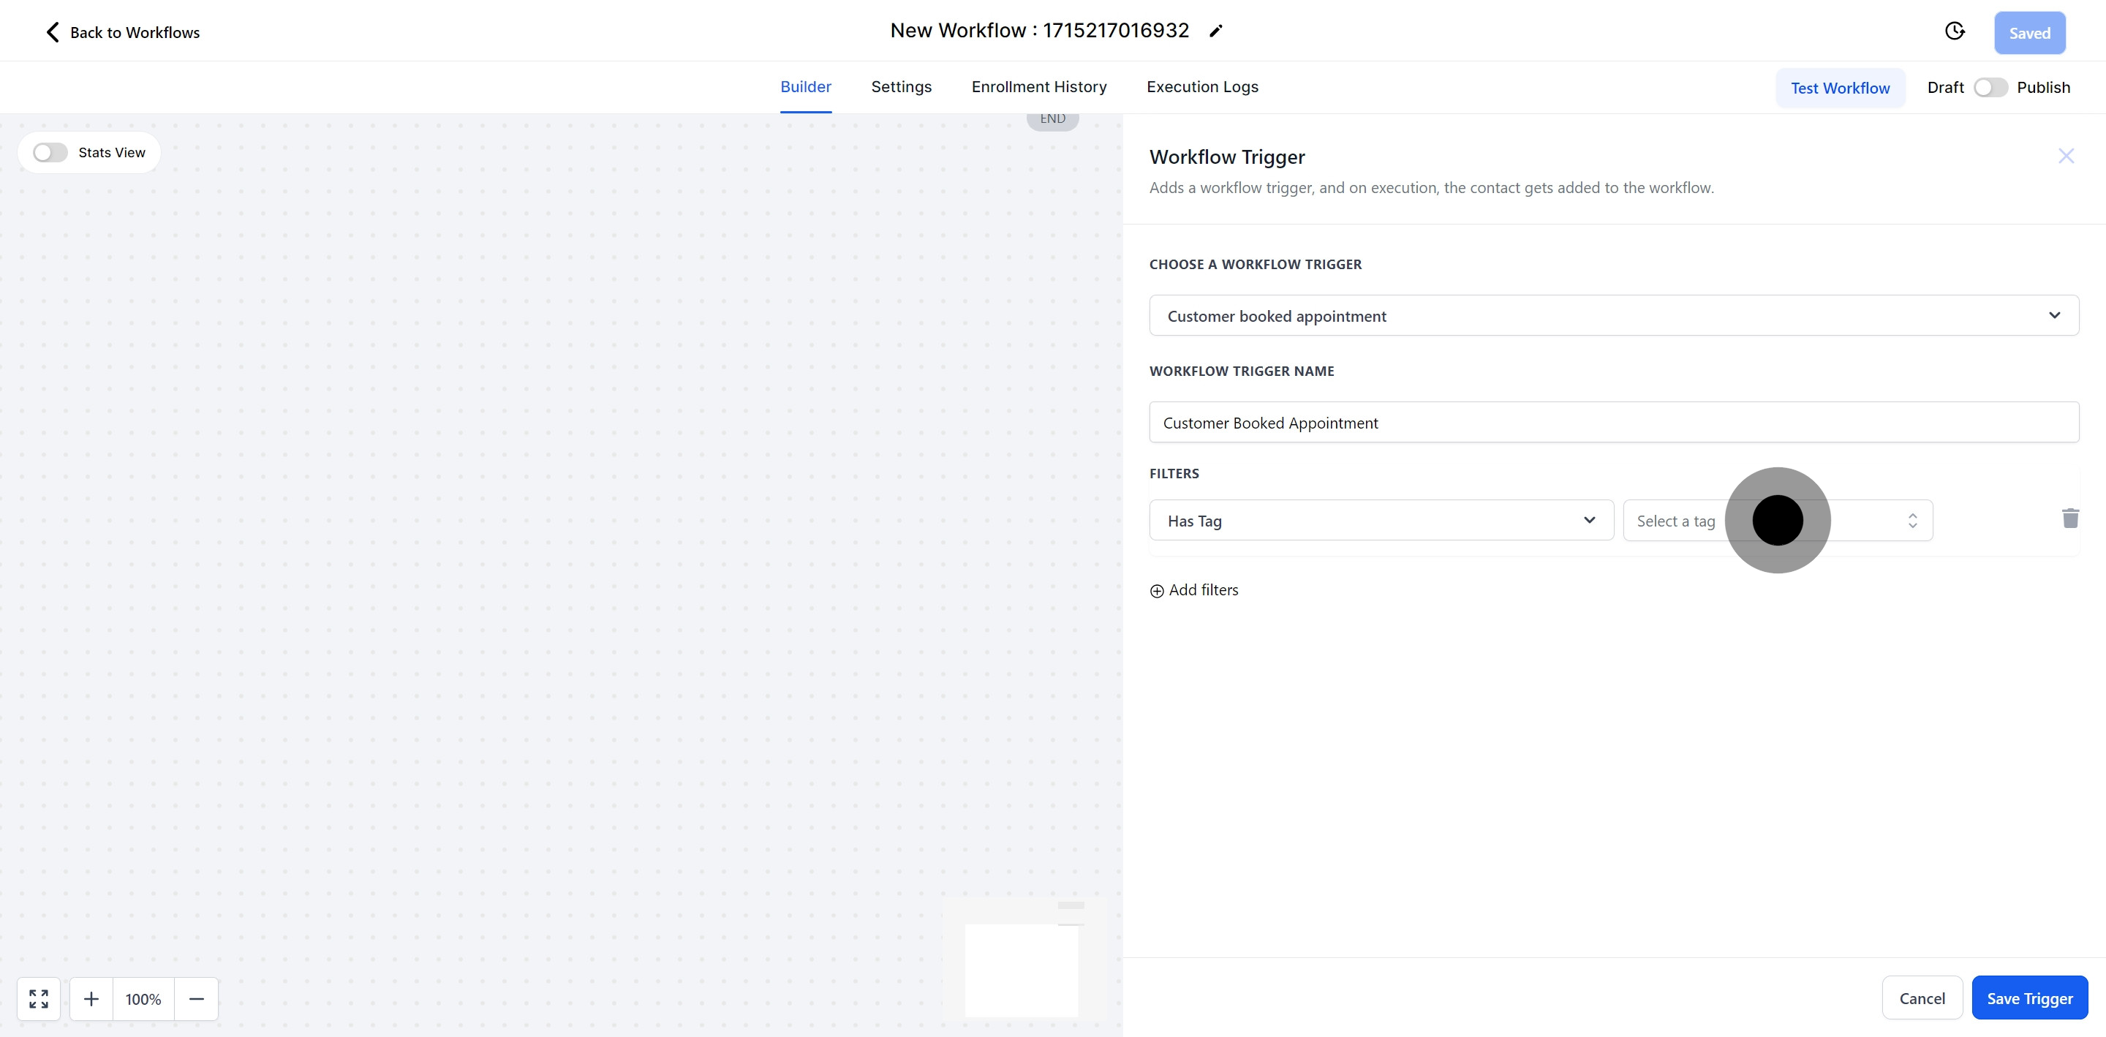
Task: Click the Save Trigger button
Action: click(2029, 998)
